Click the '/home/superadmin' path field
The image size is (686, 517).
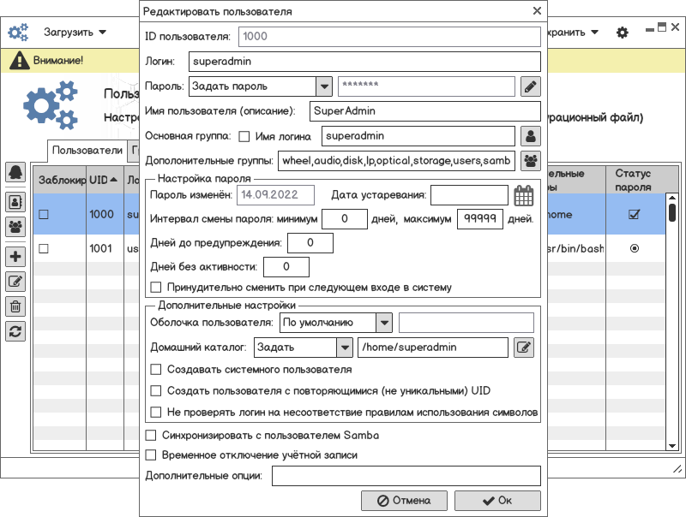click(x=433, y=348)
